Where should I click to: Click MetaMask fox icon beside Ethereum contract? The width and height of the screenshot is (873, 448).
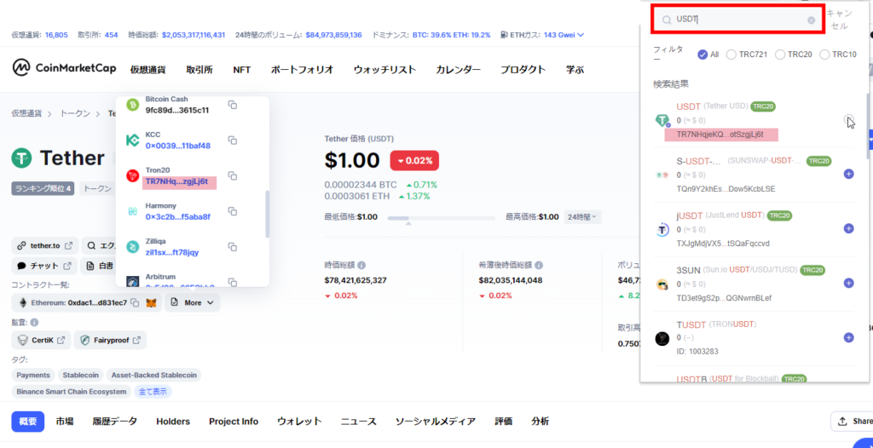point(150,302)
